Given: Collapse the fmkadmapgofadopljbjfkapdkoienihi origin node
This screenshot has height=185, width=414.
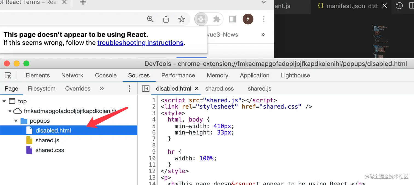Looking at the screenshot, I should click(x=10, y=111).
